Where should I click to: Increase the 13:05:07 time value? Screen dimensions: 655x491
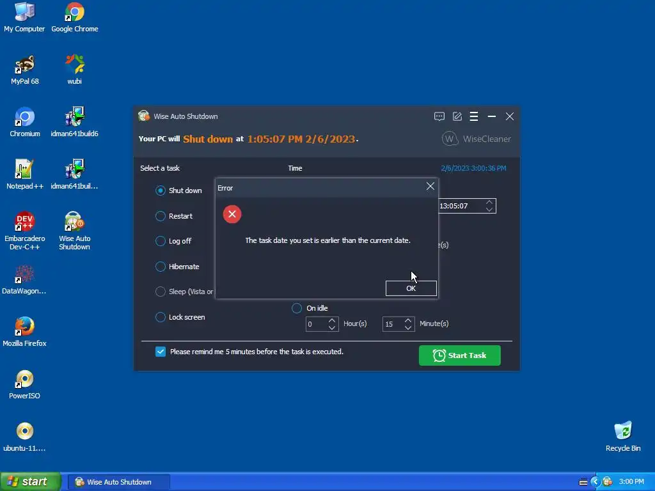[x=489, y=203]
